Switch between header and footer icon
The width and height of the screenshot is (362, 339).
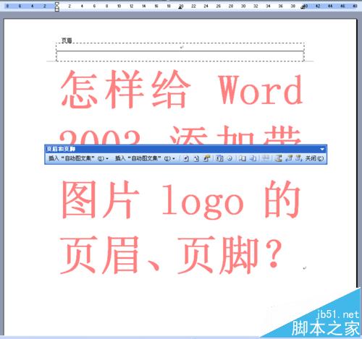tap(279, 158)
